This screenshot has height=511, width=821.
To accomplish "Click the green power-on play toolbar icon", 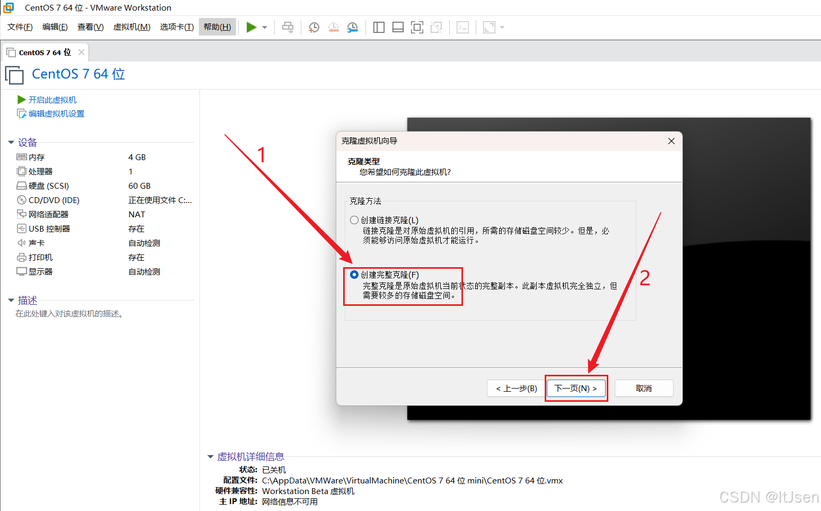I will [x=251, y=27].
